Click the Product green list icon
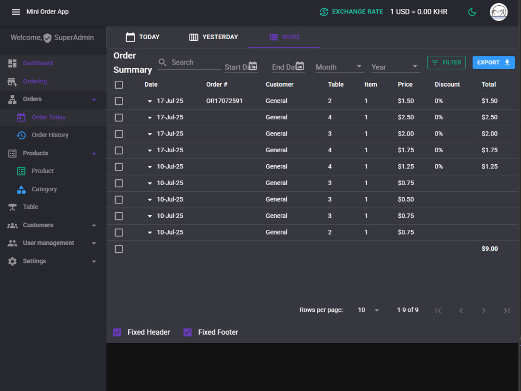The width and height of the screenshot is (521, 391). [x=21, y=171]
